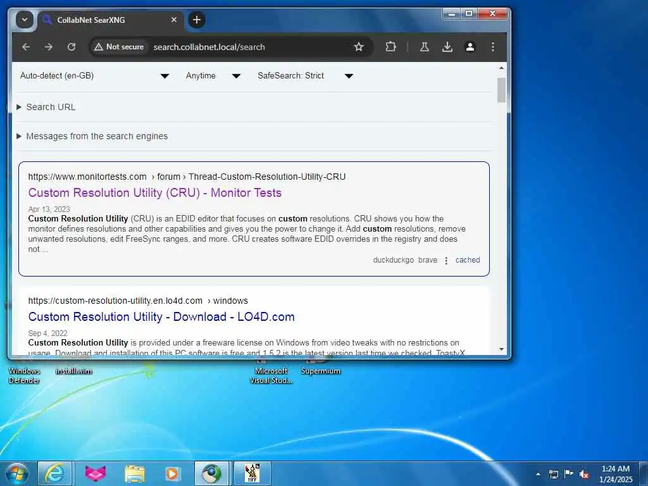Click the muted volume tray icon

pos(584,475)
